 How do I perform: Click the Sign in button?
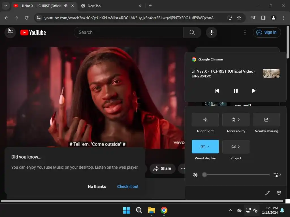(x=267, y=32)
